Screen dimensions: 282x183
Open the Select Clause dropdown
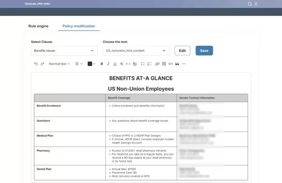coord(64,50)
